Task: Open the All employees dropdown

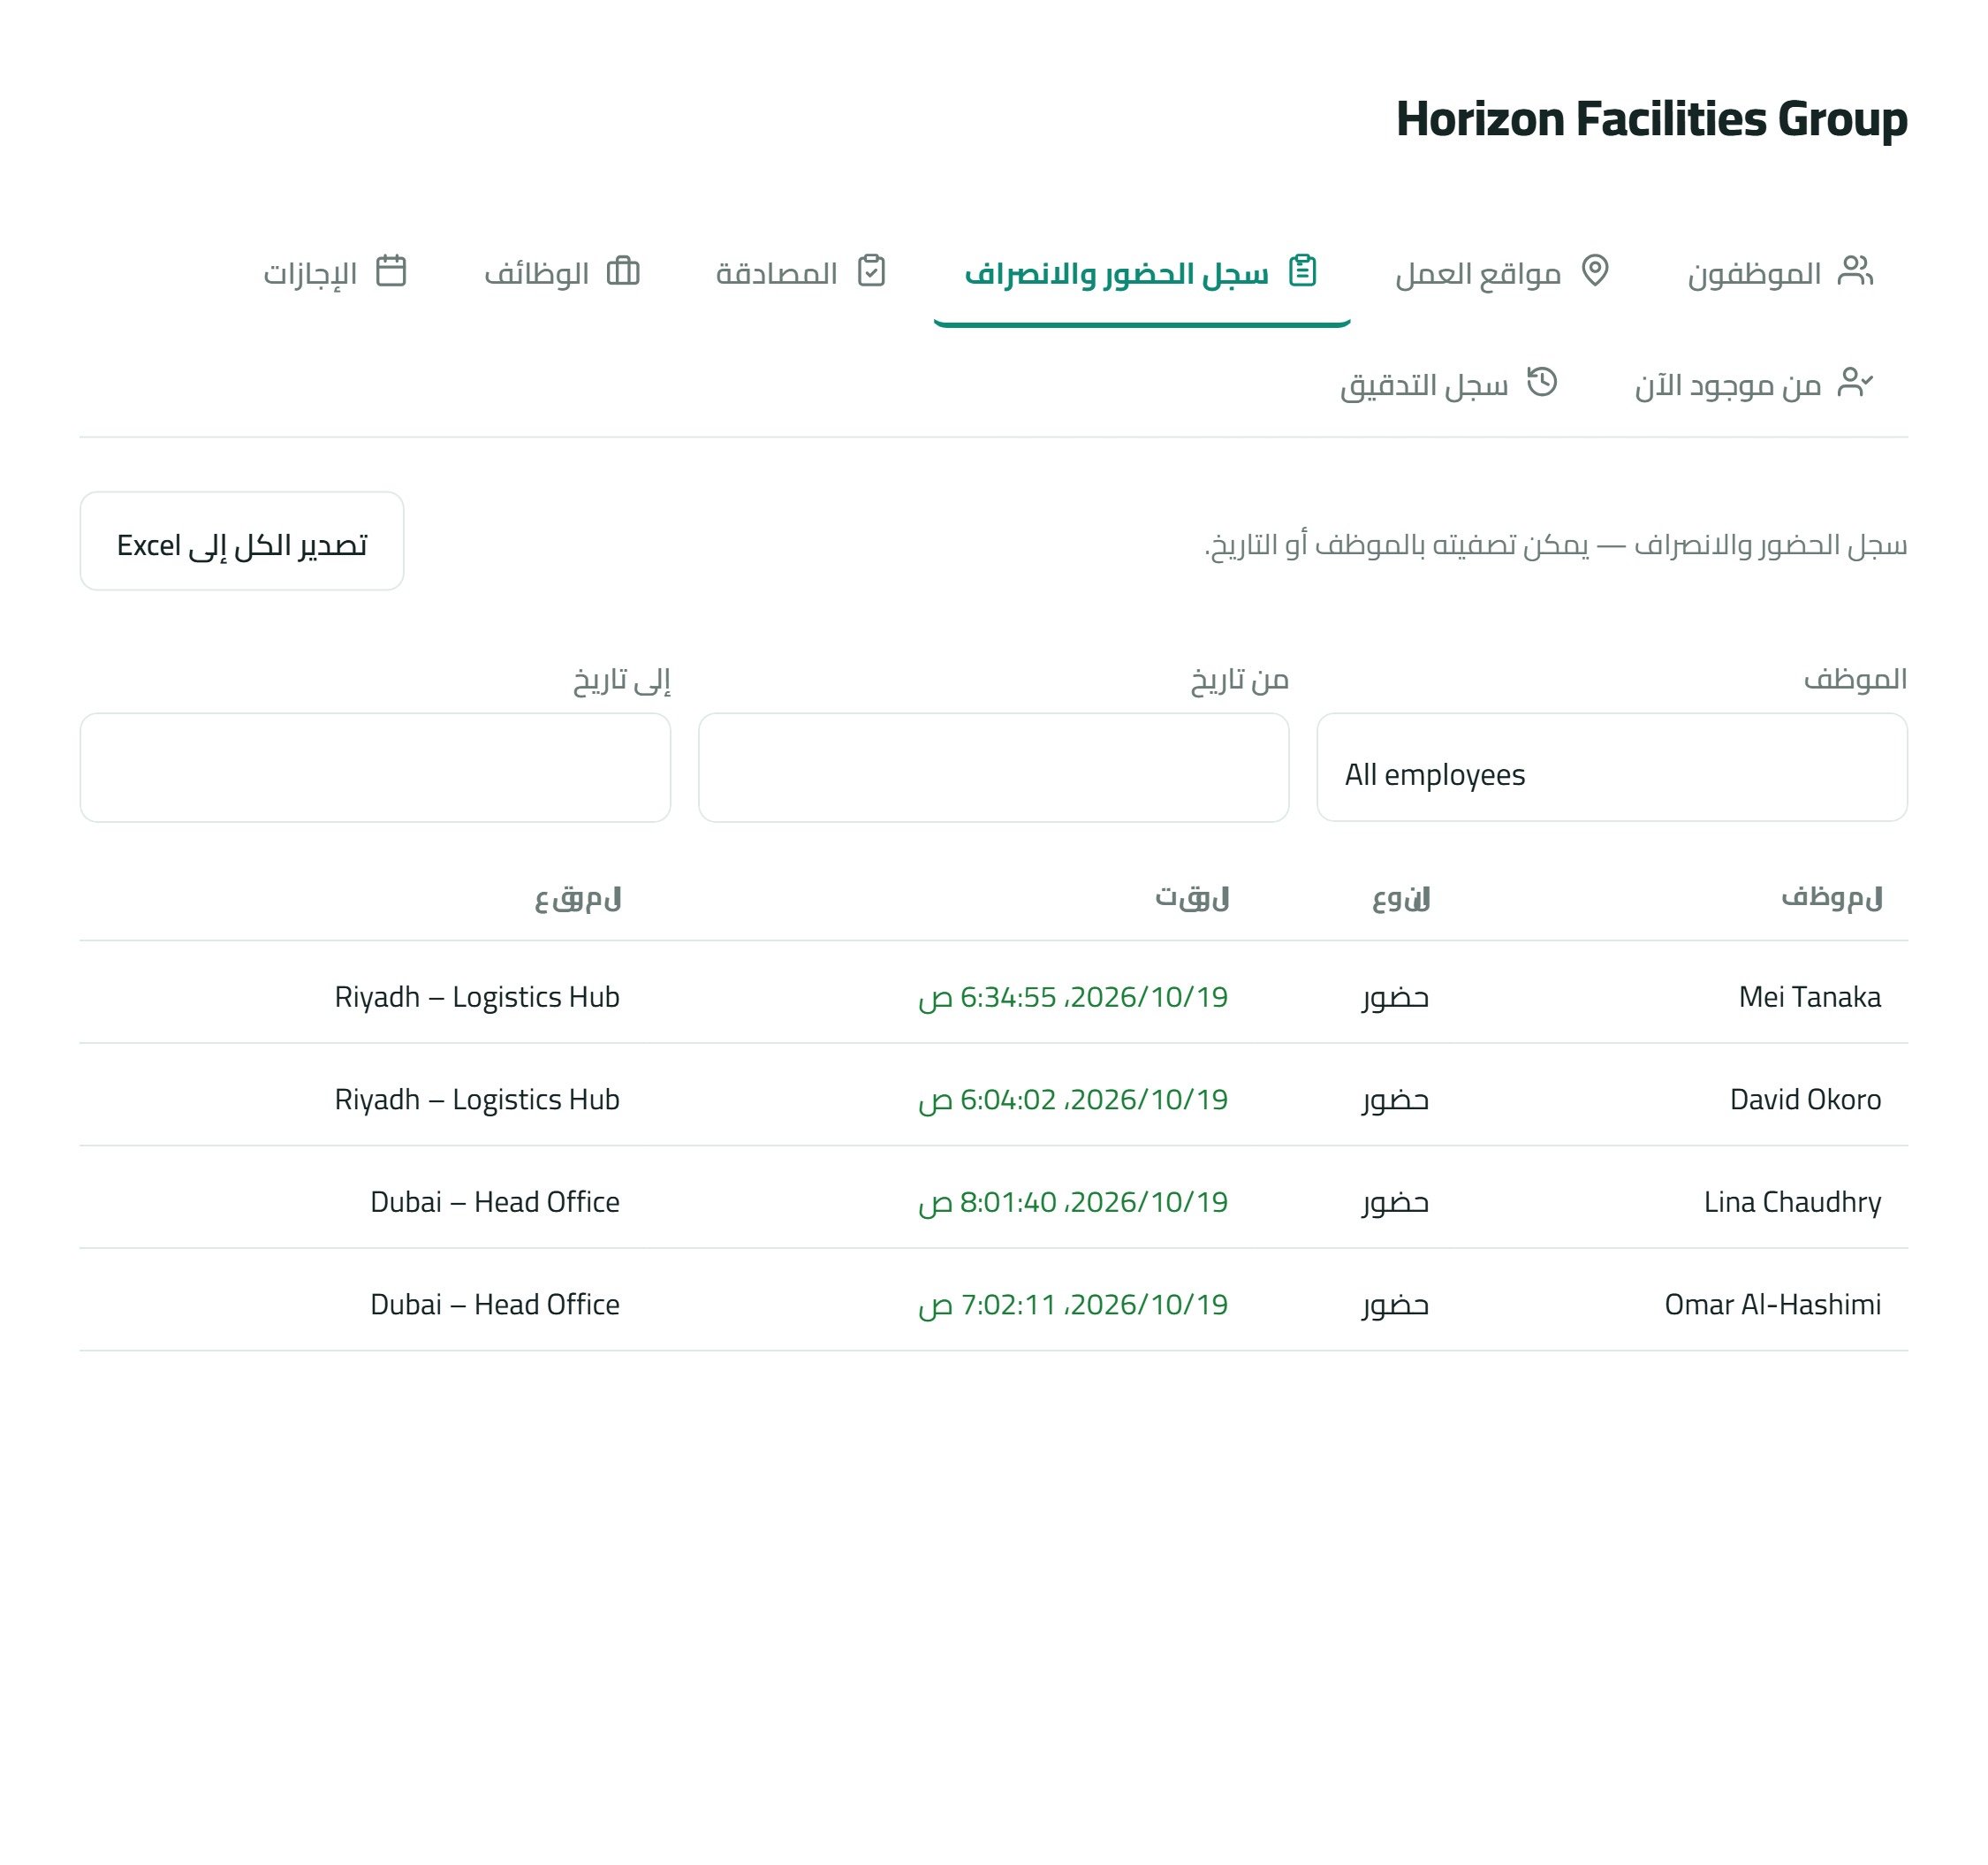Action: coord(1611,768)
